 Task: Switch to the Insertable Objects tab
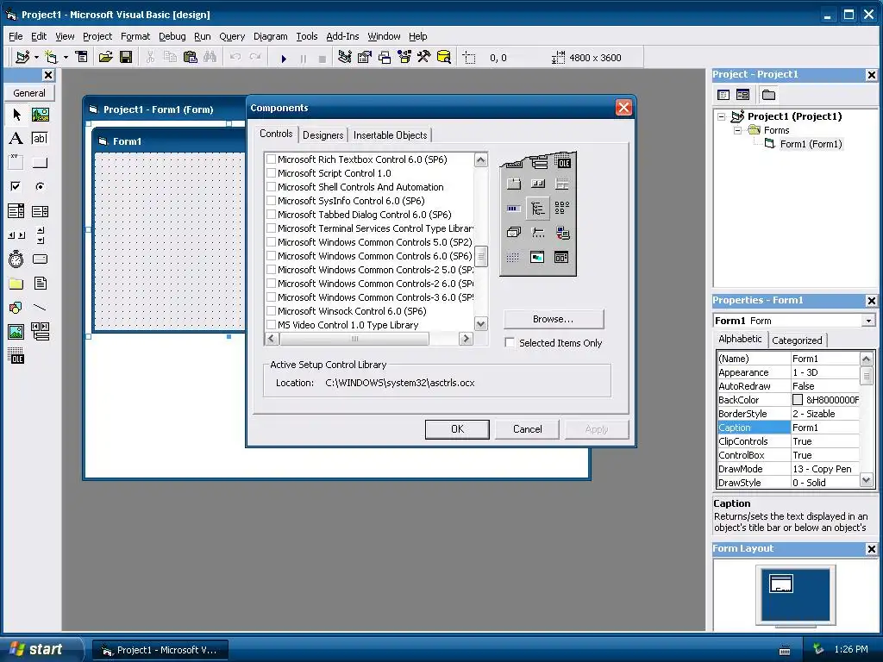391,135
